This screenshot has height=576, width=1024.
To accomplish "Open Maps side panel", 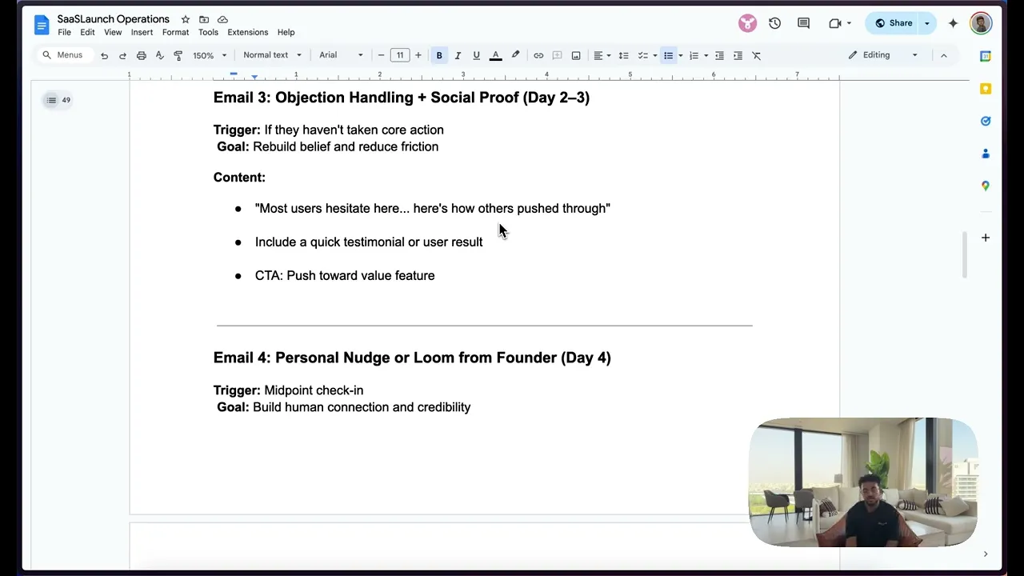I will click(986, 186).
